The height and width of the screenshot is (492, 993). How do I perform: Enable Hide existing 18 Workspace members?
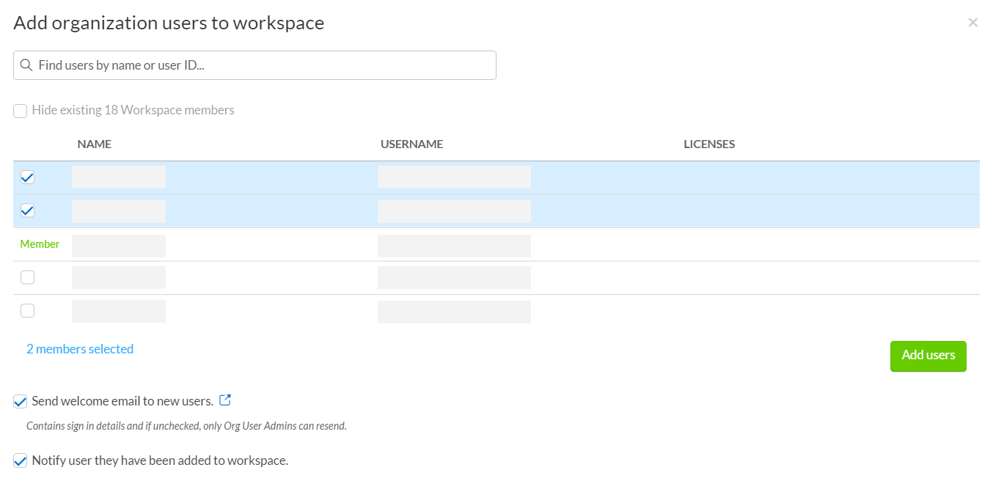(20, 110)
